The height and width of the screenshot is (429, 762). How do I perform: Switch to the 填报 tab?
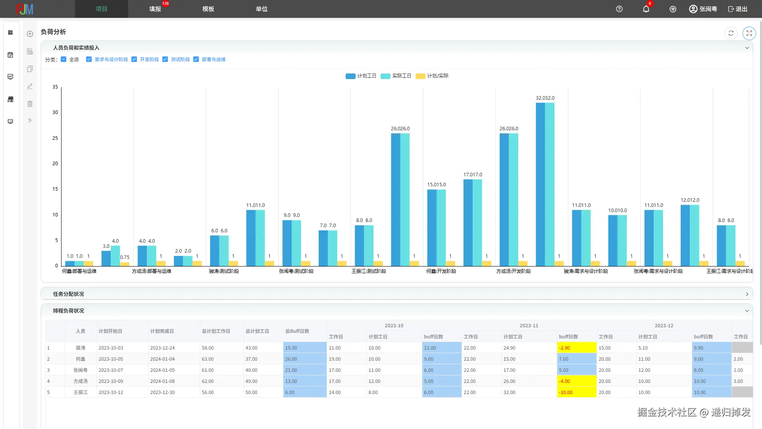[155, 9]
